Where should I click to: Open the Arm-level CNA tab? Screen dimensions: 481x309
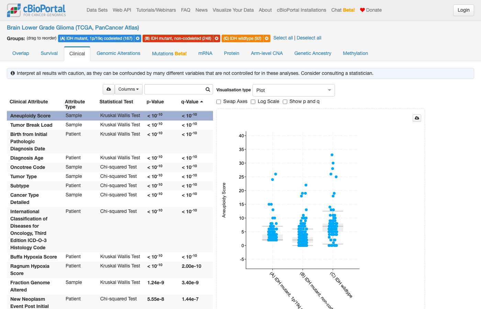pyautogui.click(x=267, y=53)
